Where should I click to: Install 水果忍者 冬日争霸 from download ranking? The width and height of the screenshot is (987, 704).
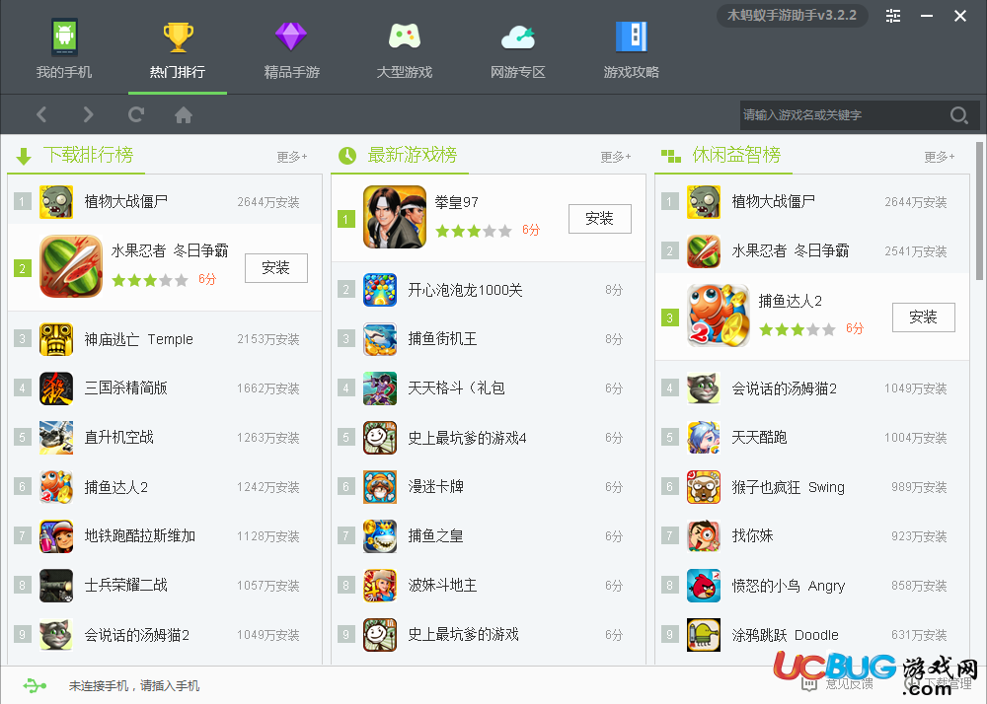[x=276, y=268]
